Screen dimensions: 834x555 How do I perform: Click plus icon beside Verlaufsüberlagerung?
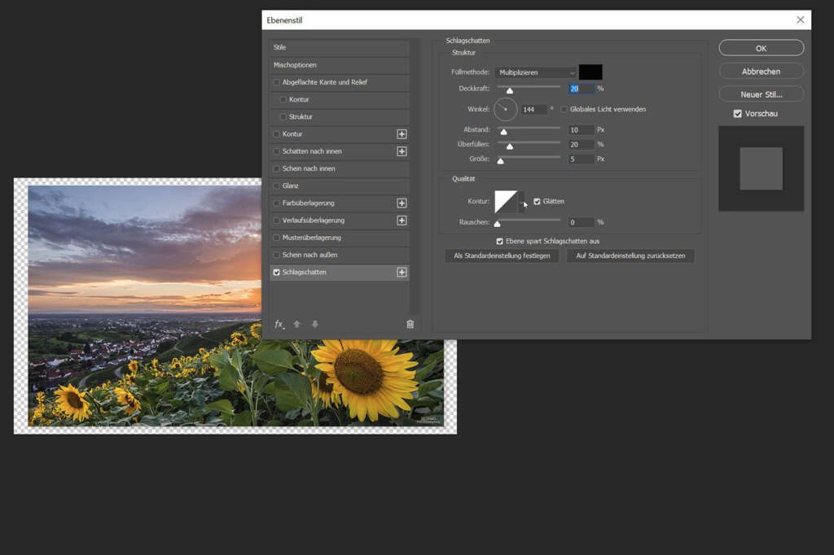(402, 221)
